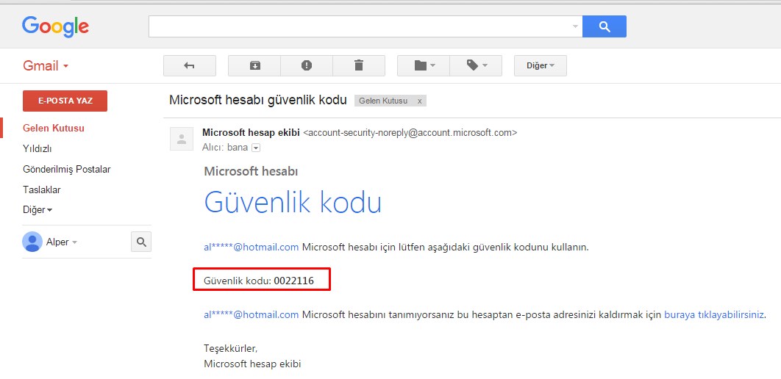Follow the 'buraya tıklayabilirsiniz' link
781x379 pixels.
[714, 314]
